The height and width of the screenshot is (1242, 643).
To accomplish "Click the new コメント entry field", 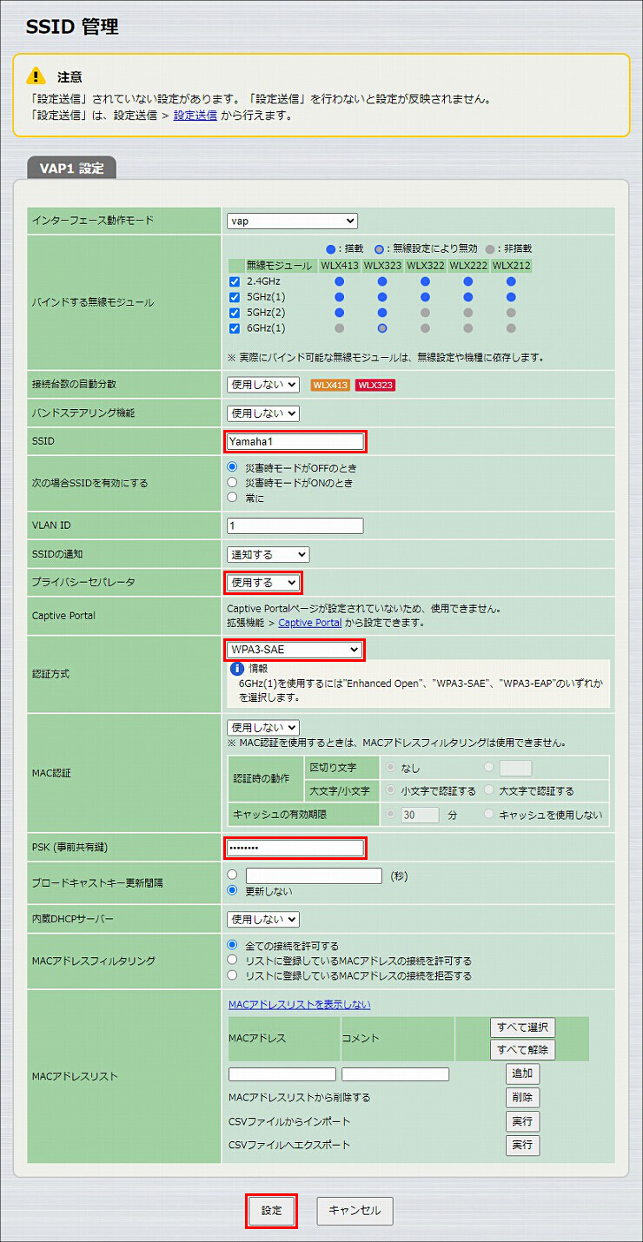I will coord(395,1074).
